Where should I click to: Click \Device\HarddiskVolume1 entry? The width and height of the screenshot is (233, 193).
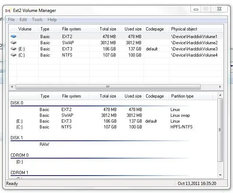coord(194,37)
